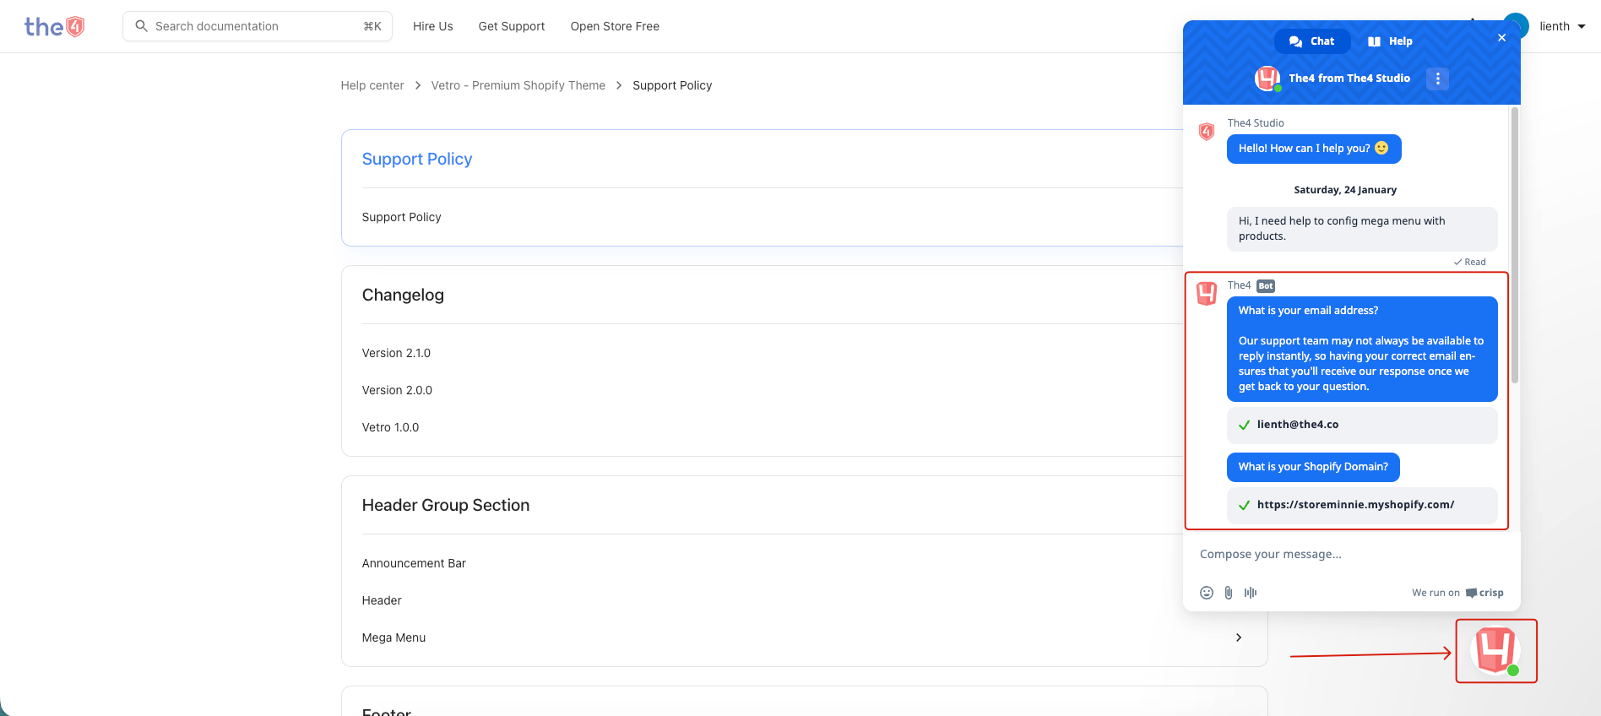Click the chat conversation scrollbar

1514,245
